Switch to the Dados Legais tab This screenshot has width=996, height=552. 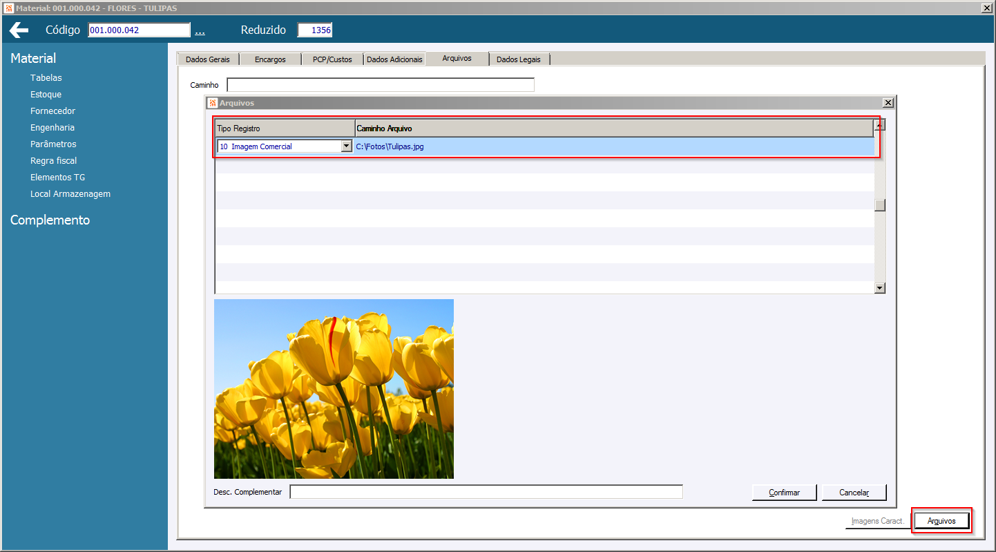click(x=519, y=59)
